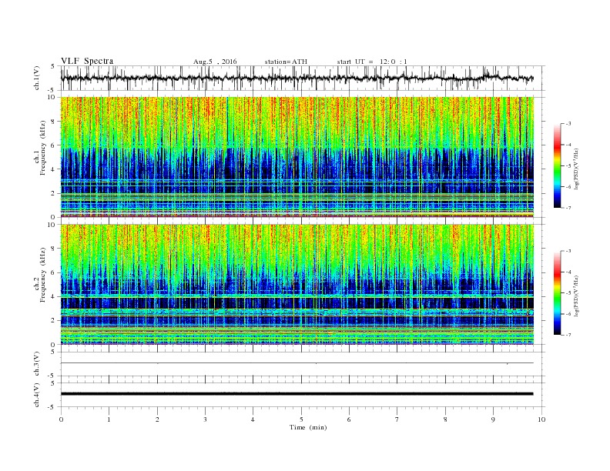Viewport: 610px width, 471px height.
Task: Click the lower 'log(PSD)(V²/Hz)' colorbar label
Action: pyautogui.click(x=577, y=296)
